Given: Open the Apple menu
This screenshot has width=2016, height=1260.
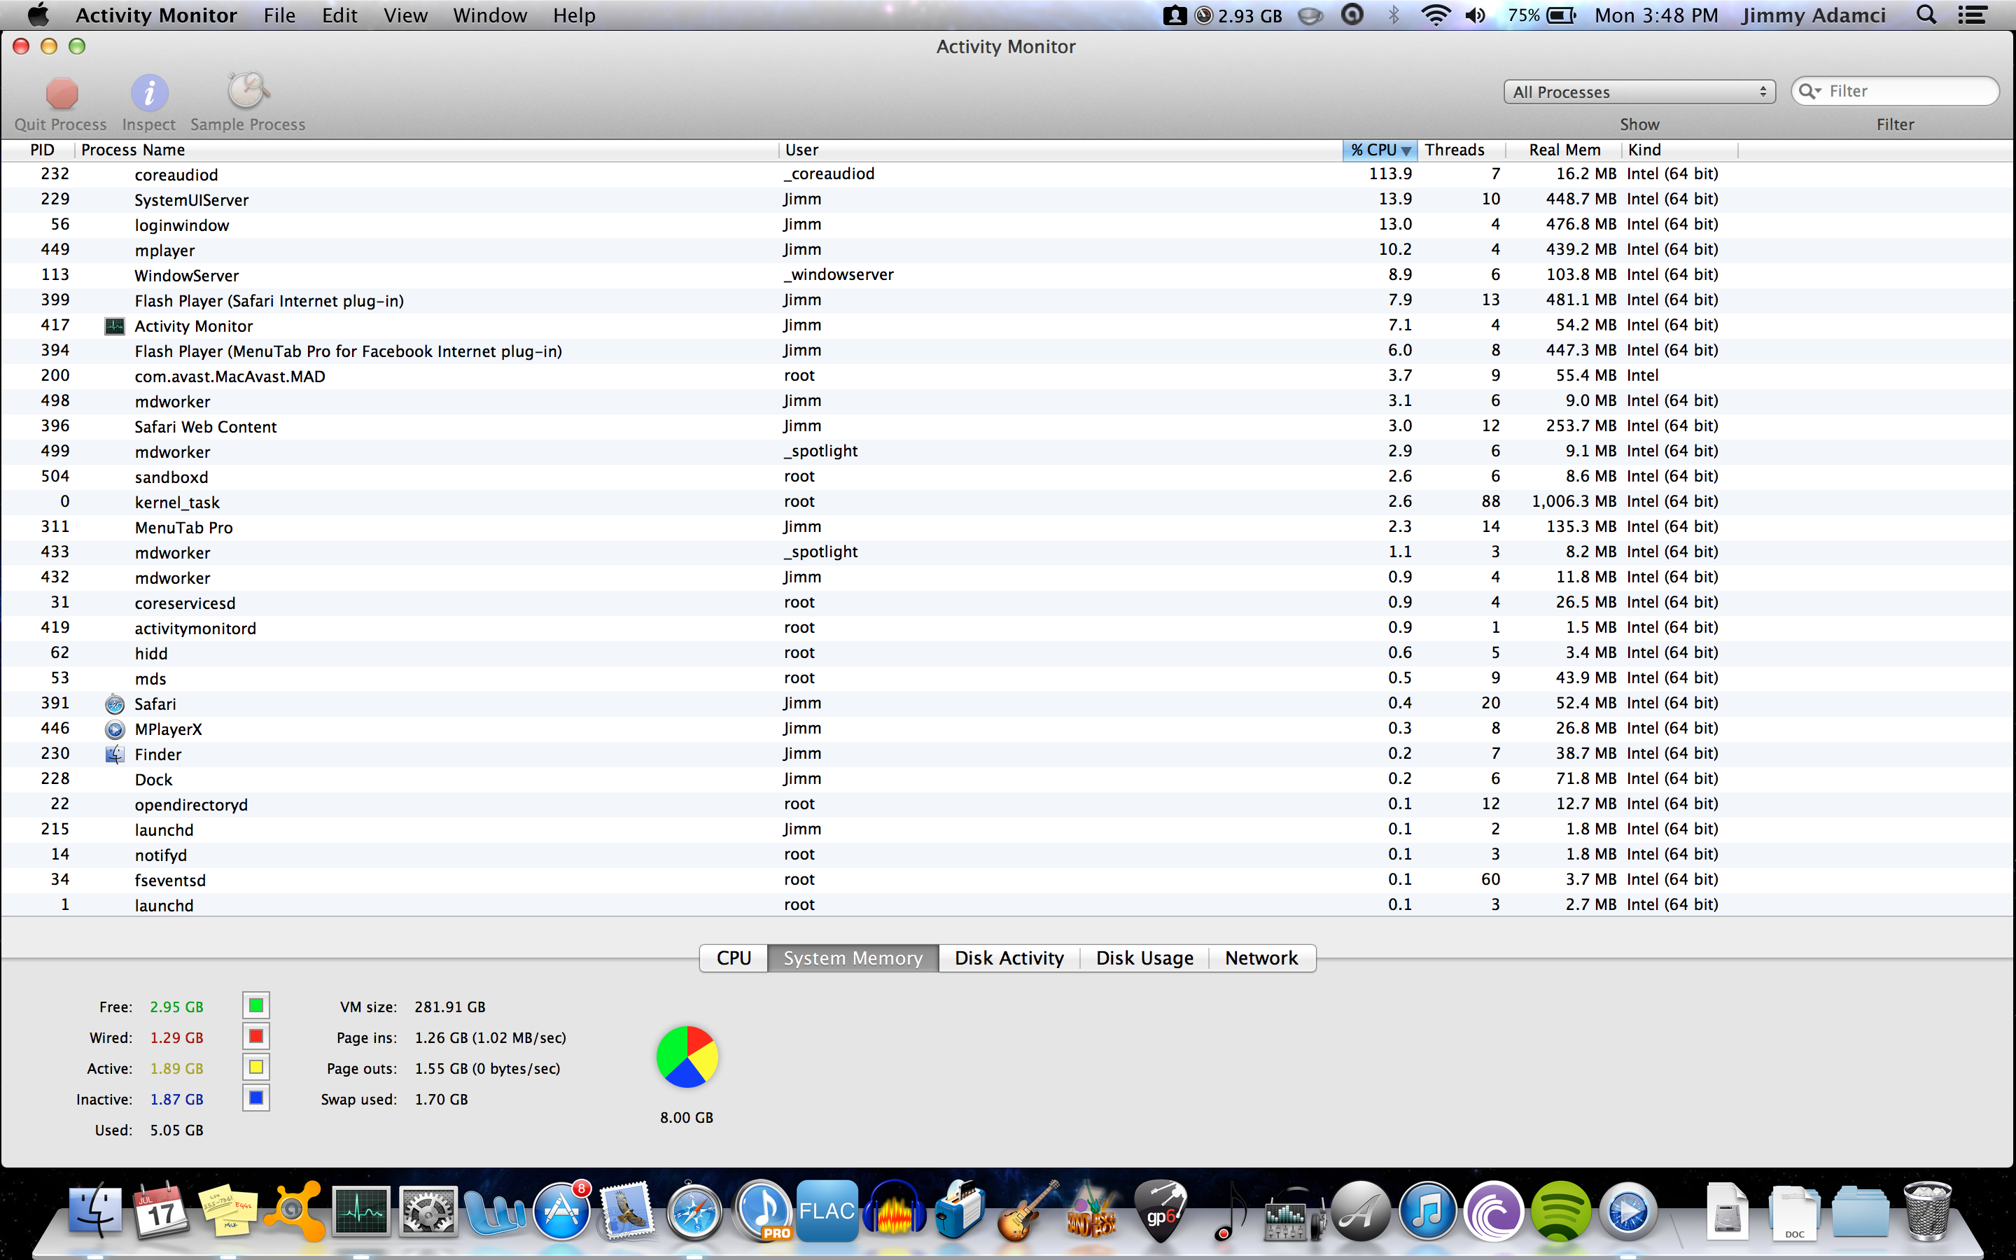Looking at the screenshot, I should tap(38, 15).
